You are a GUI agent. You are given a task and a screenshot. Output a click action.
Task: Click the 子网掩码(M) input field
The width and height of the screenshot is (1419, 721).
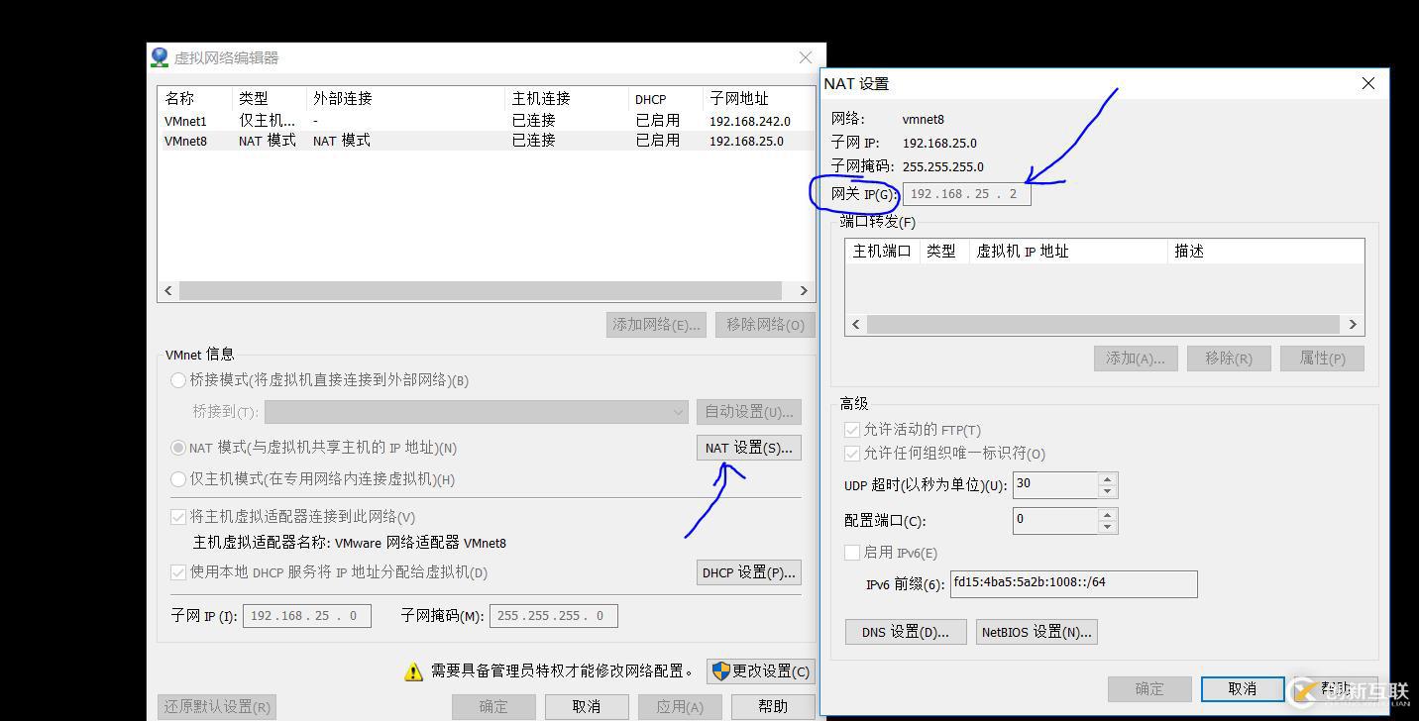554,616
